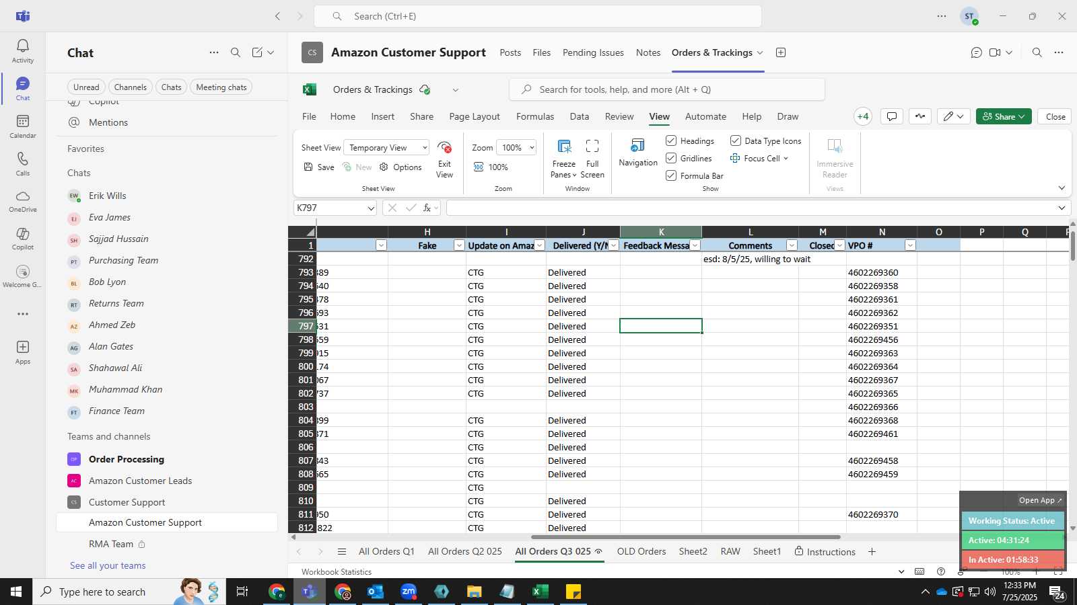Toggle the Channels chat filter
This screenshot has width=1077, height=605.
pyautogui.click(x=130, y=87)
